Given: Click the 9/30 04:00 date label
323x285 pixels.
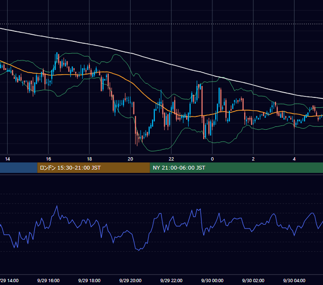Looking at the screenshot, I should click(x=294, y=280).
